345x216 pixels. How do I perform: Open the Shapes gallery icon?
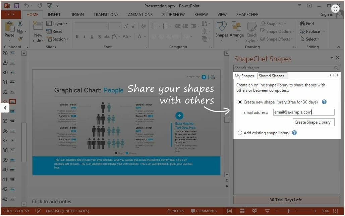click(x=222, y=27)
